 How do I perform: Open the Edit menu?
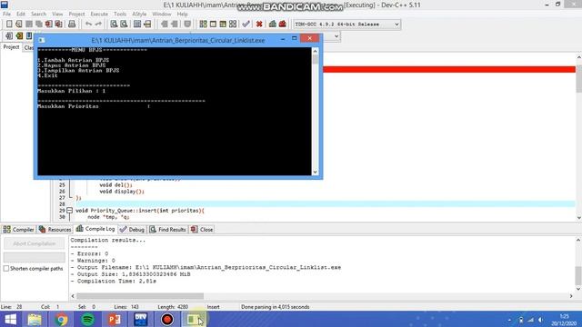click(21, 15)
